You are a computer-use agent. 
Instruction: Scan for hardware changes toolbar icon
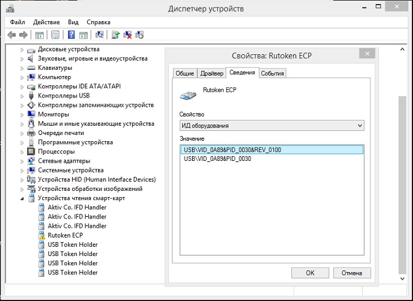[100, 35]
